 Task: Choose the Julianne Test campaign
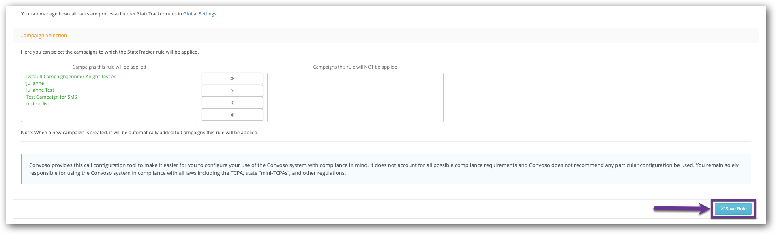[40, 90]
